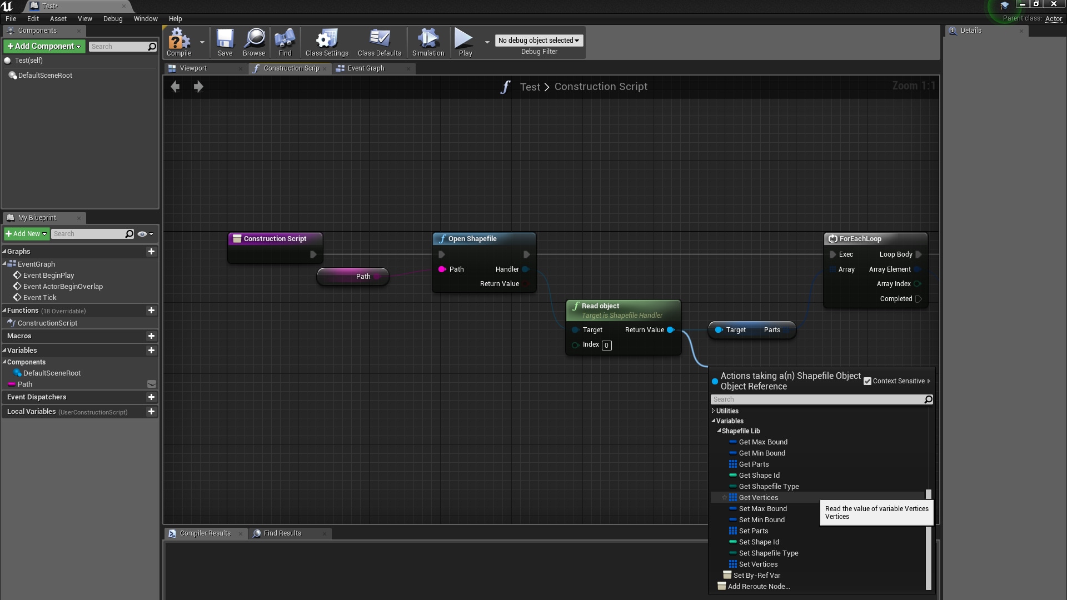Expand Utilities category in actions menu
Image resolution: width=1067 pixels, height=600 pixels.
click(x=713, y=411)
